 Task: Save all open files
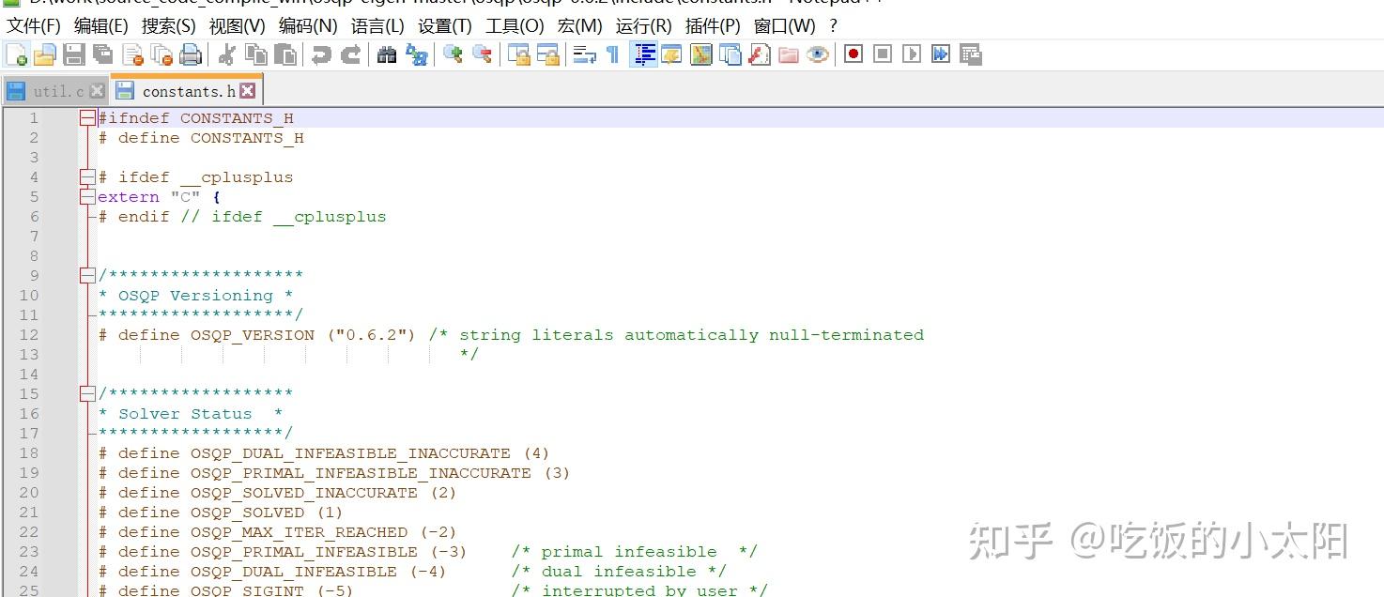[x=101, y=54]
